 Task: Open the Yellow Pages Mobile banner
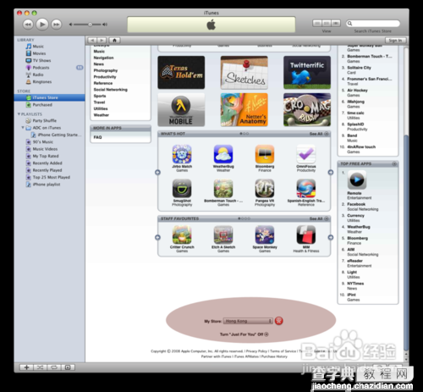(181, 110)
